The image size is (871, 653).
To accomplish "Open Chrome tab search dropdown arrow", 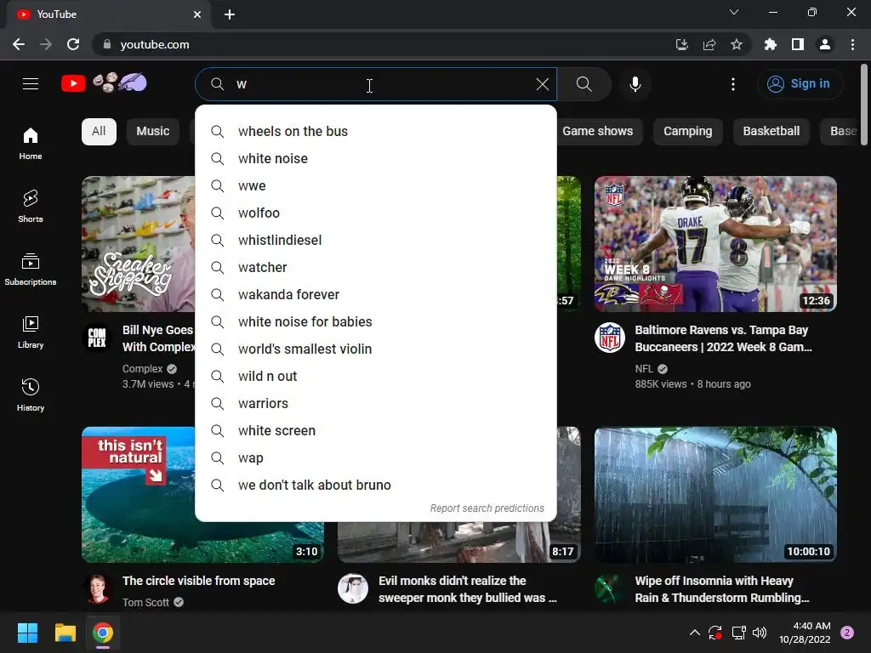I will click(734, 12).
